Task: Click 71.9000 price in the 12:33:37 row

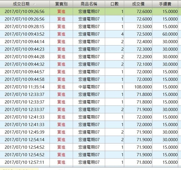Action: coord(138,109)
